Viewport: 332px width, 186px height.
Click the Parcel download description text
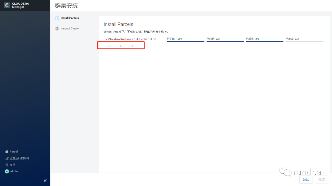tap(136, 32)
